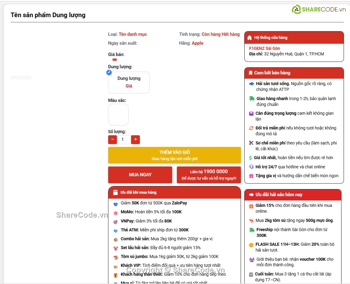Decrease quantity with the minus button
This screenshot has height=284, width=350.
click(x=112, y=140)
